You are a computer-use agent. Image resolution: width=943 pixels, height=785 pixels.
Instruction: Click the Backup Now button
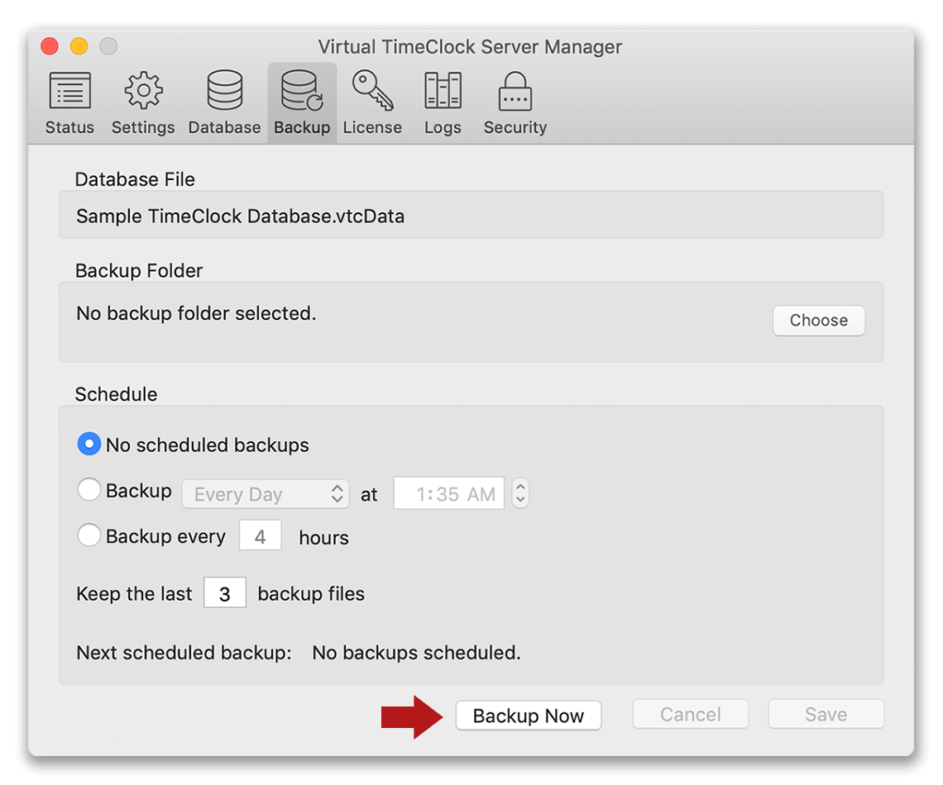pyautogui.click(x=528, y=715)
